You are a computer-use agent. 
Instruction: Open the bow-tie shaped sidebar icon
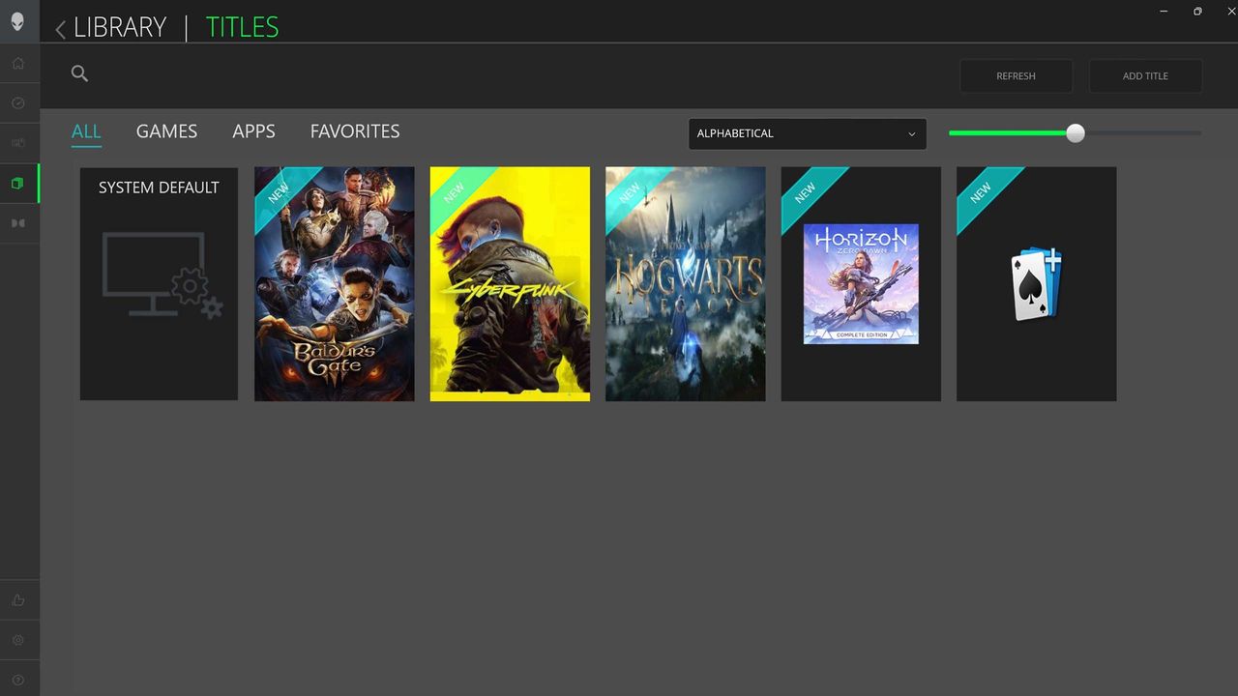tap(18, 223)
